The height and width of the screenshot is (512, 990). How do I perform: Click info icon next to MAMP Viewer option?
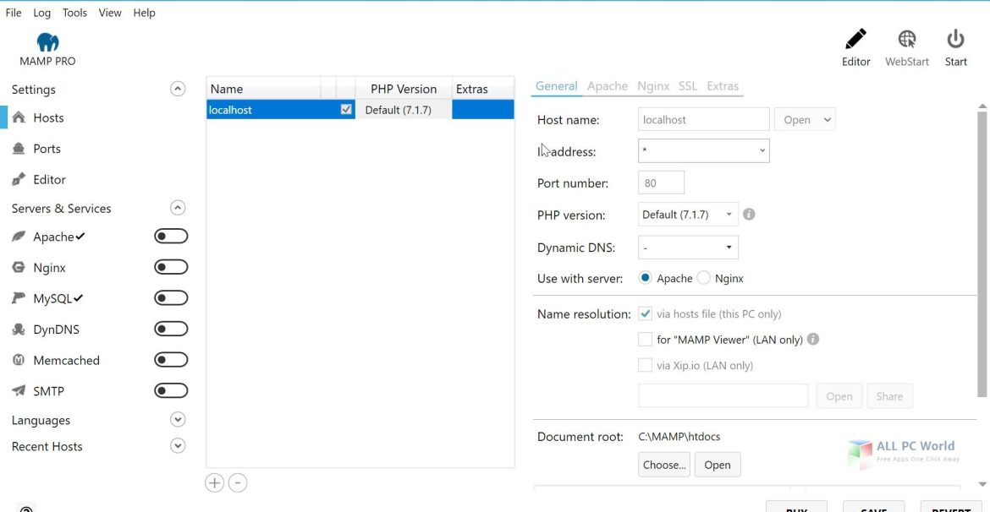tap(813, 339)
